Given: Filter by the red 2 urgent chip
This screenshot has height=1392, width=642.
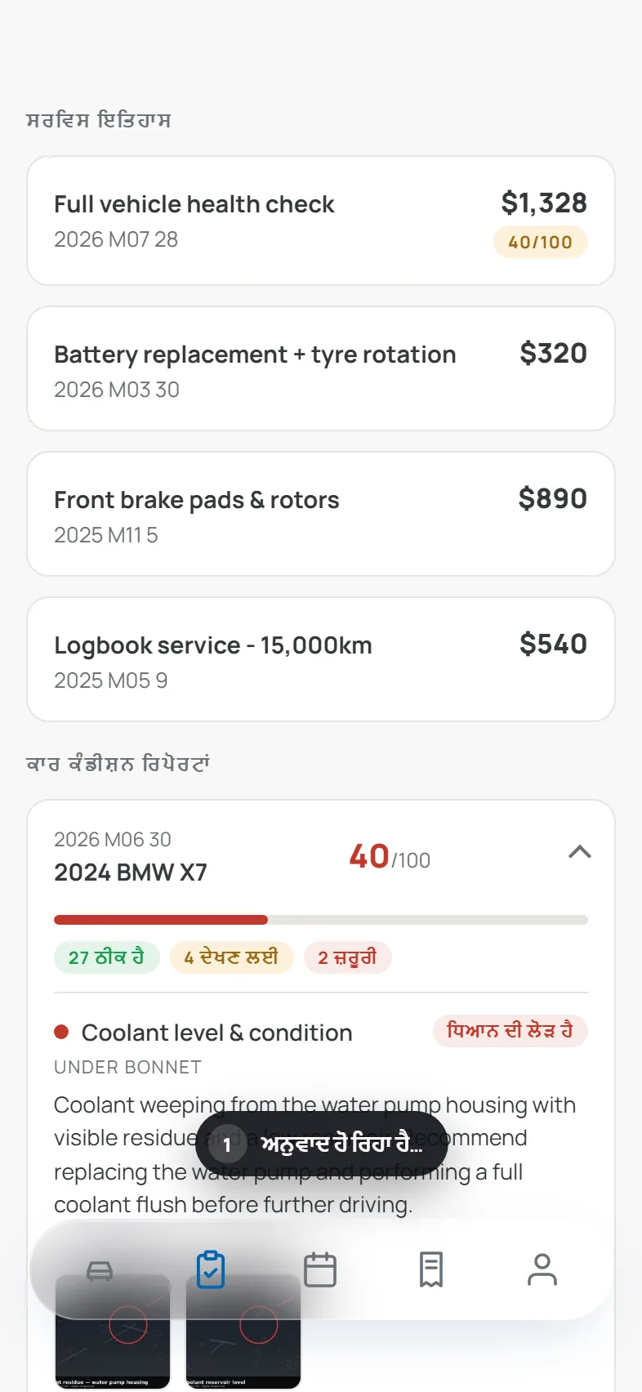Looking at the screenshot, I should (348, 957).
